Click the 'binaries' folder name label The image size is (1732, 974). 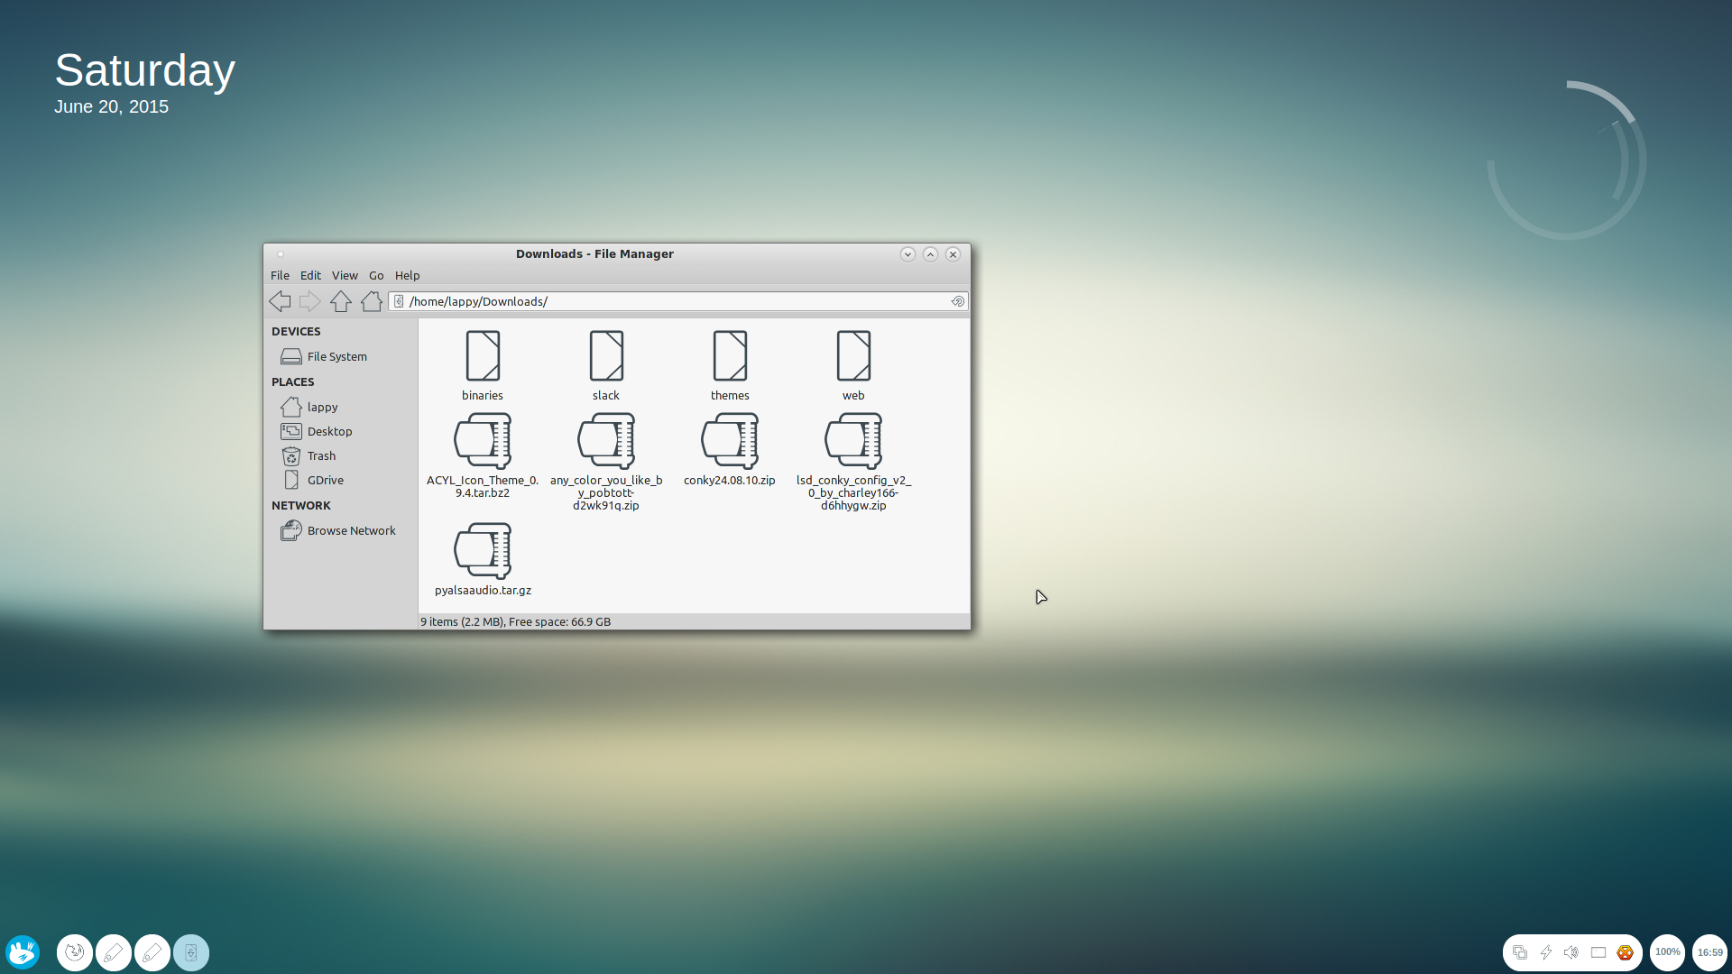(x=483, y=395)
